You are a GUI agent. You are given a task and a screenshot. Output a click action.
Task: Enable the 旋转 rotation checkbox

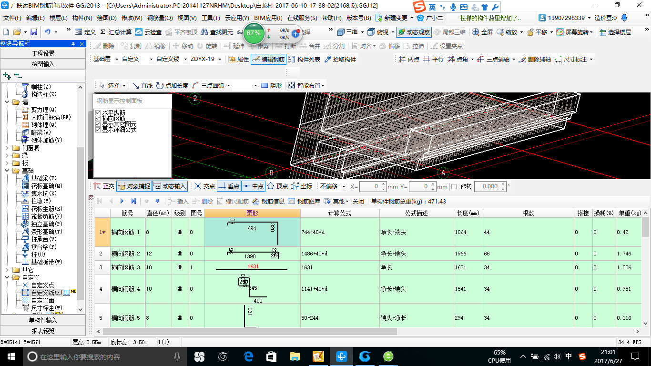(454, 186)
